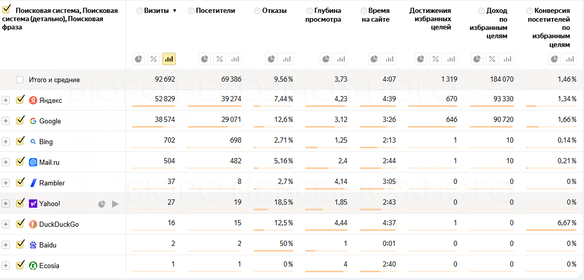This screenshot has height=280, width=584.
Task: Sort by Отказы column header
Action: [274, 11]
